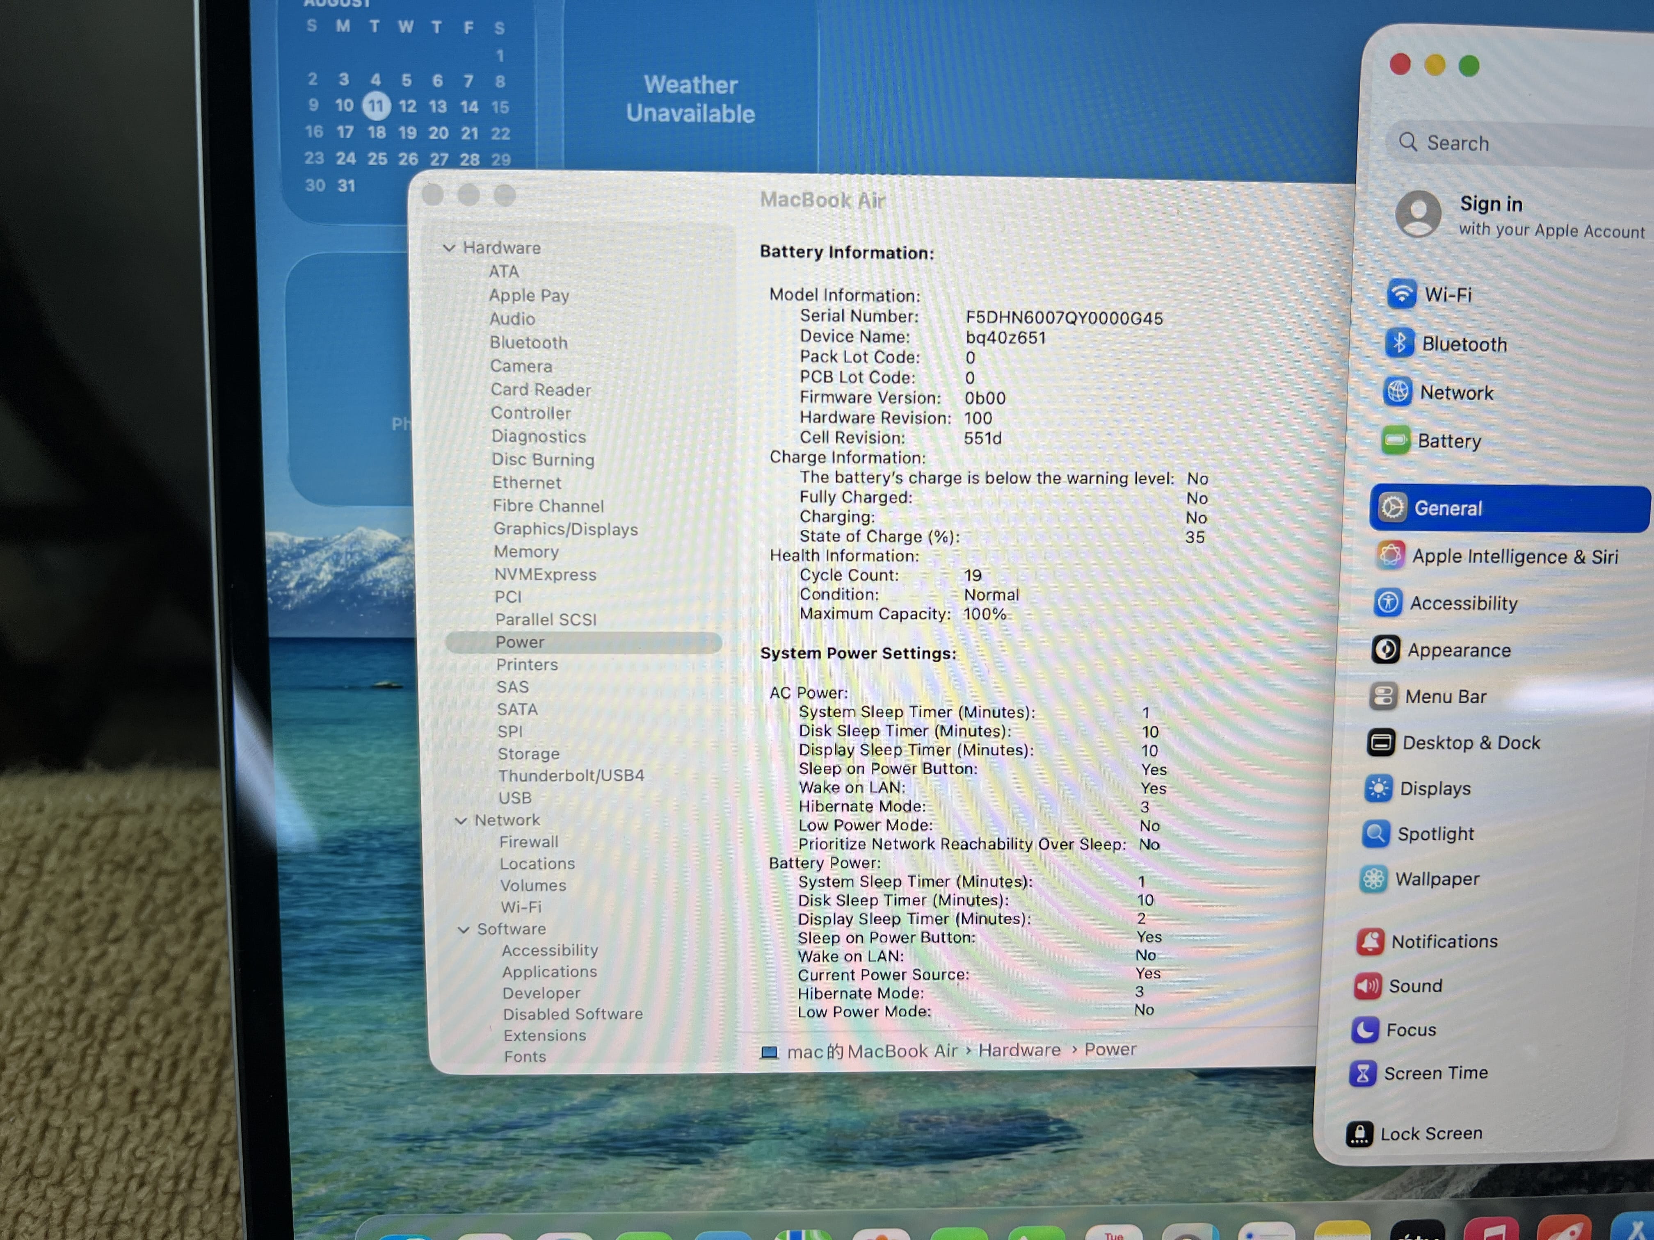Select Memory in the Hardware list

pos(525,552)
